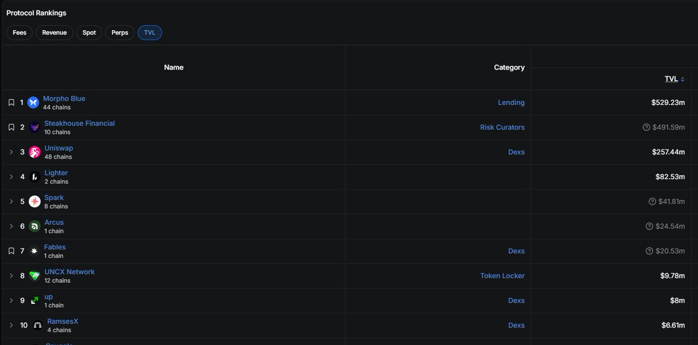Click the Spark protocol logo icon
Image resolution: width=698 pixels, height=345 pixels.
(34, 202)
